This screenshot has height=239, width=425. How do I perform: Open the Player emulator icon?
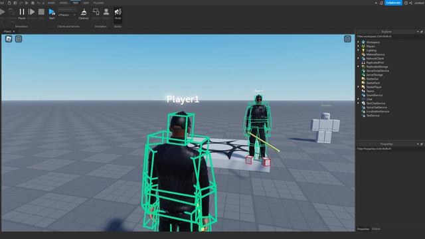point(106,12)
